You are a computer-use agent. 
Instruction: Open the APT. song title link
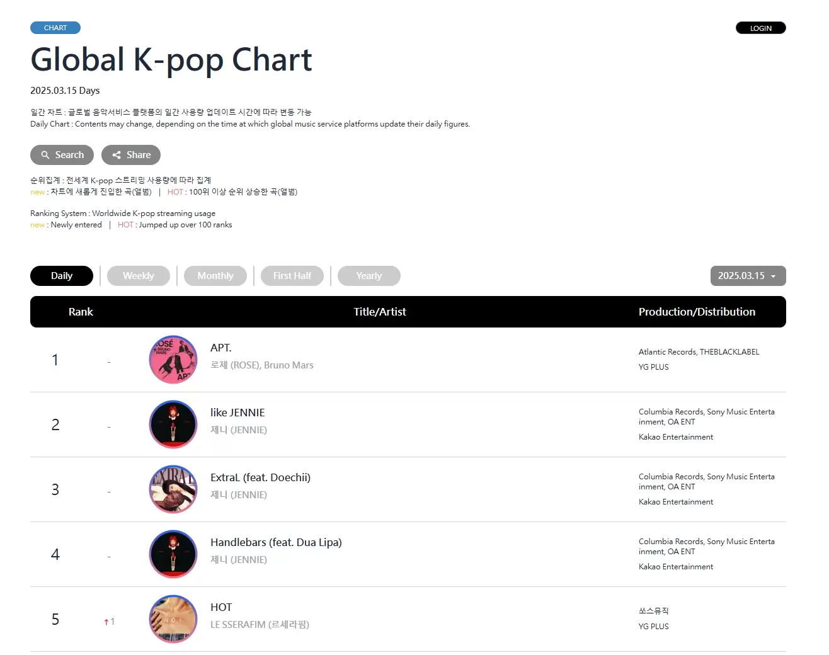(221, 348)
